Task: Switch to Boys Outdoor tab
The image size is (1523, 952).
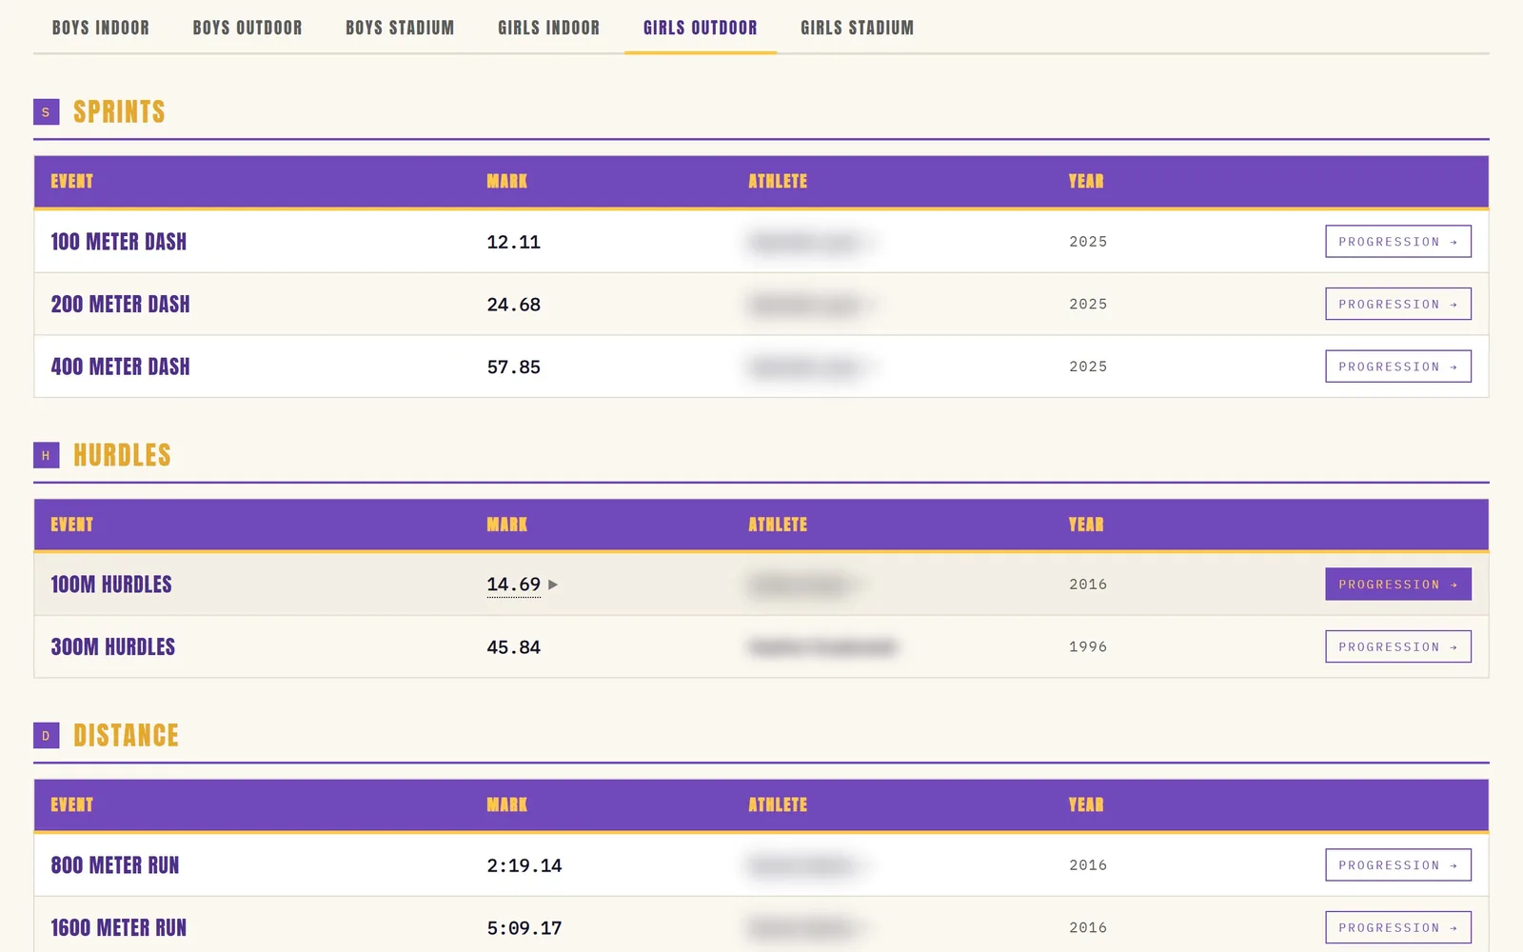Action: pyautogui.click(x=247, y=28)
